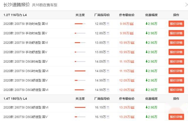Click attention bar of 280TSI DSG舒适型 国VI
188x121 pixels.
(80, 107)
